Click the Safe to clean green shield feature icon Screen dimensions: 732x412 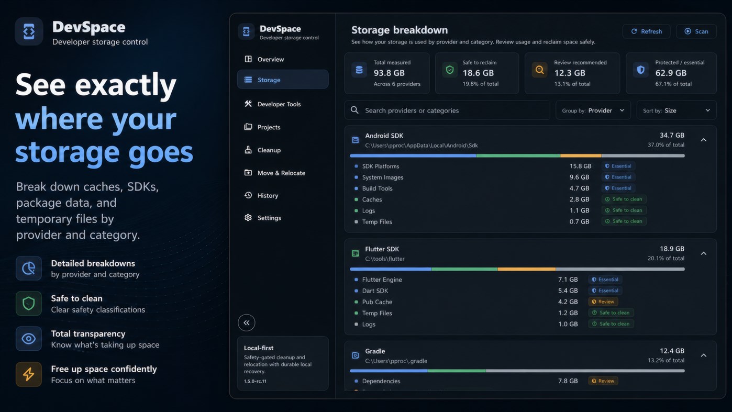(29, 304)
